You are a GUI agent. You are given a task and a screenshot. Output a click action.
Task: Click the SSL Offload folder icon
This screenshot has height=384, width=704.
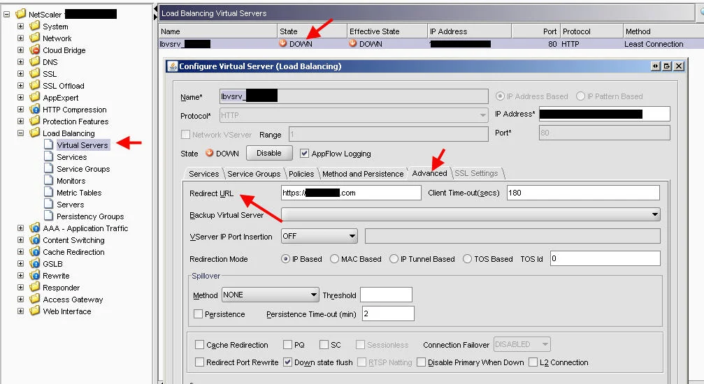34,85
